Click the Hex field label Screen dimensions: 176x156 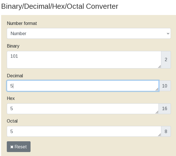(x=11, y=98)
